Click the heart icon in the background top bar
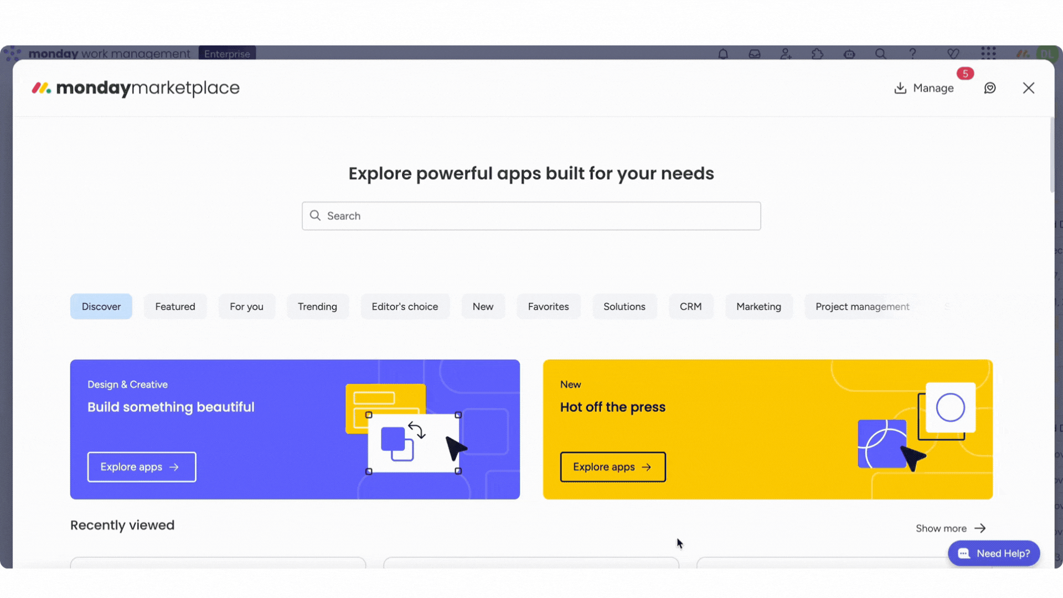The width and height of the screenshot is (1063, 598). pos(953,54)
